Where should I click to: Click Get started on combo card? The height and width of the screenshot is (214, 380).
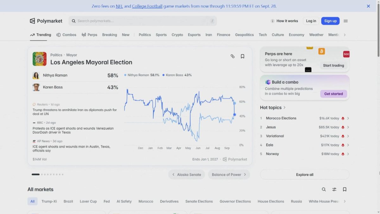333,94
